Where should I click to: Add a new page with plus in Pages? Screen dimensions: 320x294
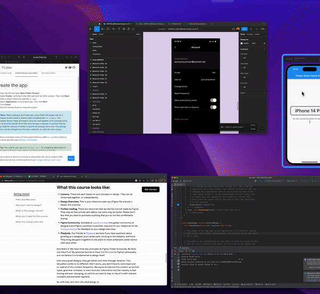tap(140, 39)
